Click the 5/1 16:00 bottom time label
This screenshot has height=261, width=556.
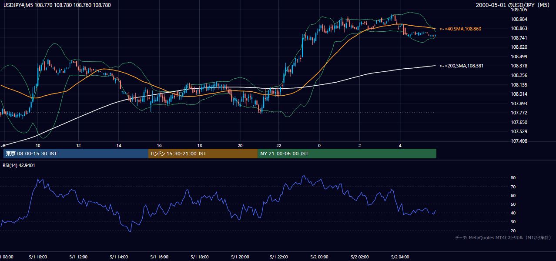pos(159,257)
